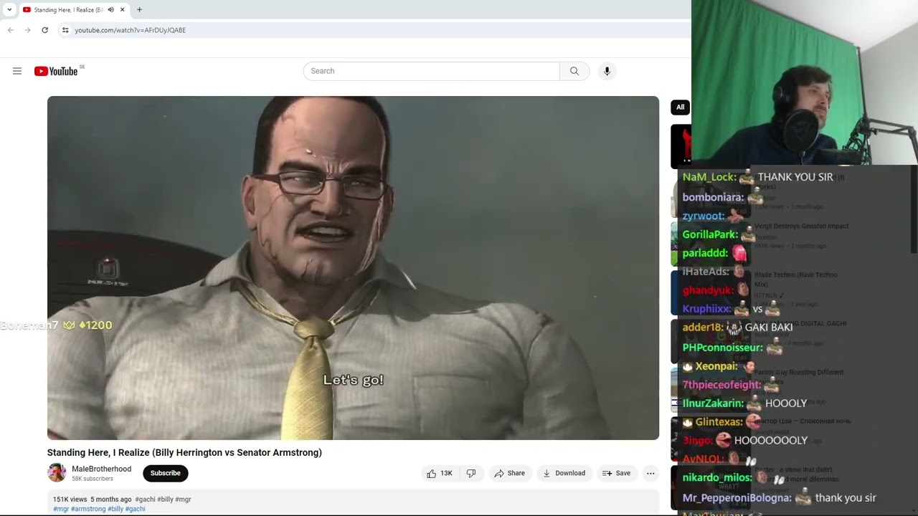
Task: Download the video
Action: click(x=564, y=473)
